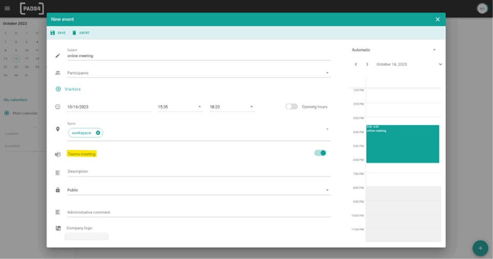
Task: Click the PADS4 logo
Action: point(32,9)
